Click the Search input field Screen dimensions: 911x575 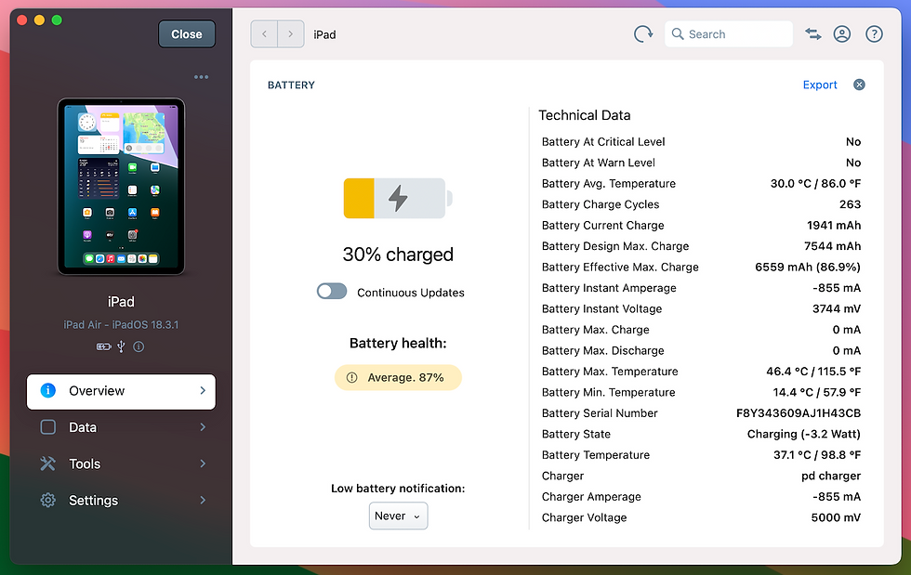729,34
